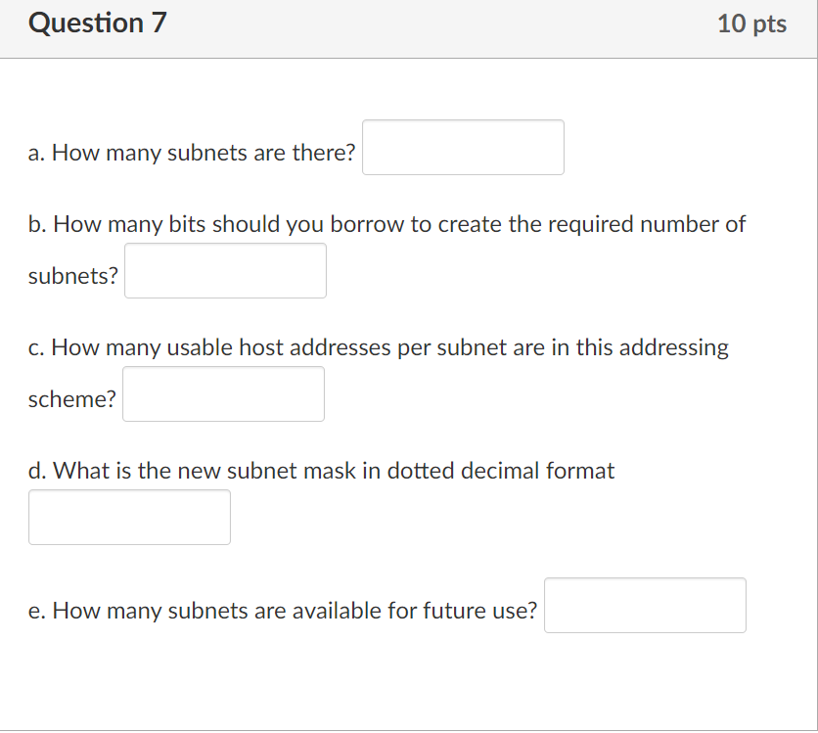Image resolution: width=818 pixels, height=733 pixels.
Task: Click the letter 'a.' starting the first question
Action: point(33,153)
